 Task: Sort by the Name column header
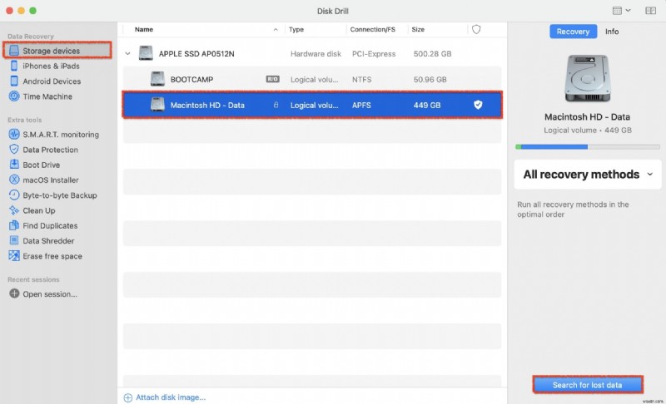pyautogui.click(x=143, y=29)
